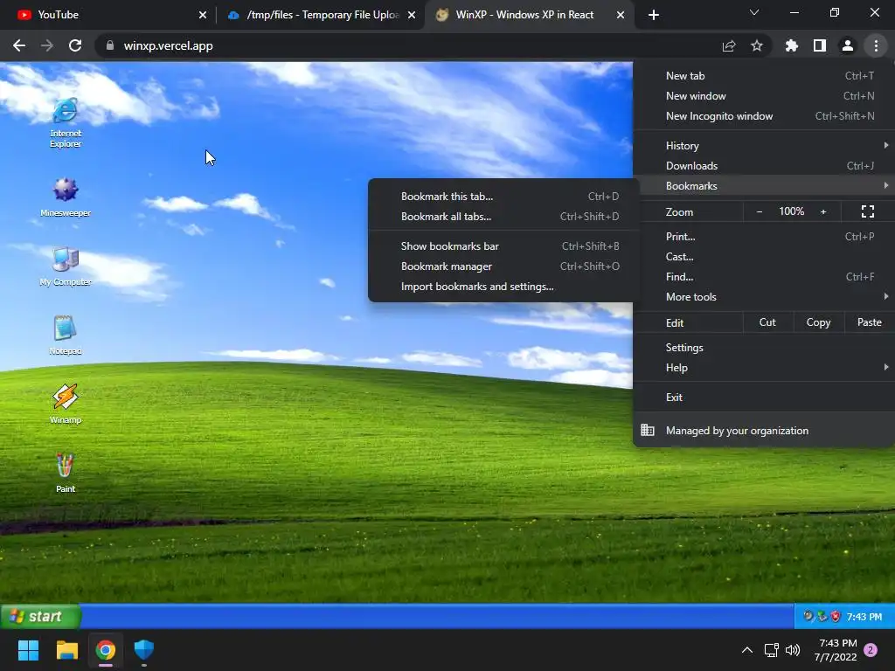Click Windows 11 Start icon
Screen dimensions: 895x671
28,650
